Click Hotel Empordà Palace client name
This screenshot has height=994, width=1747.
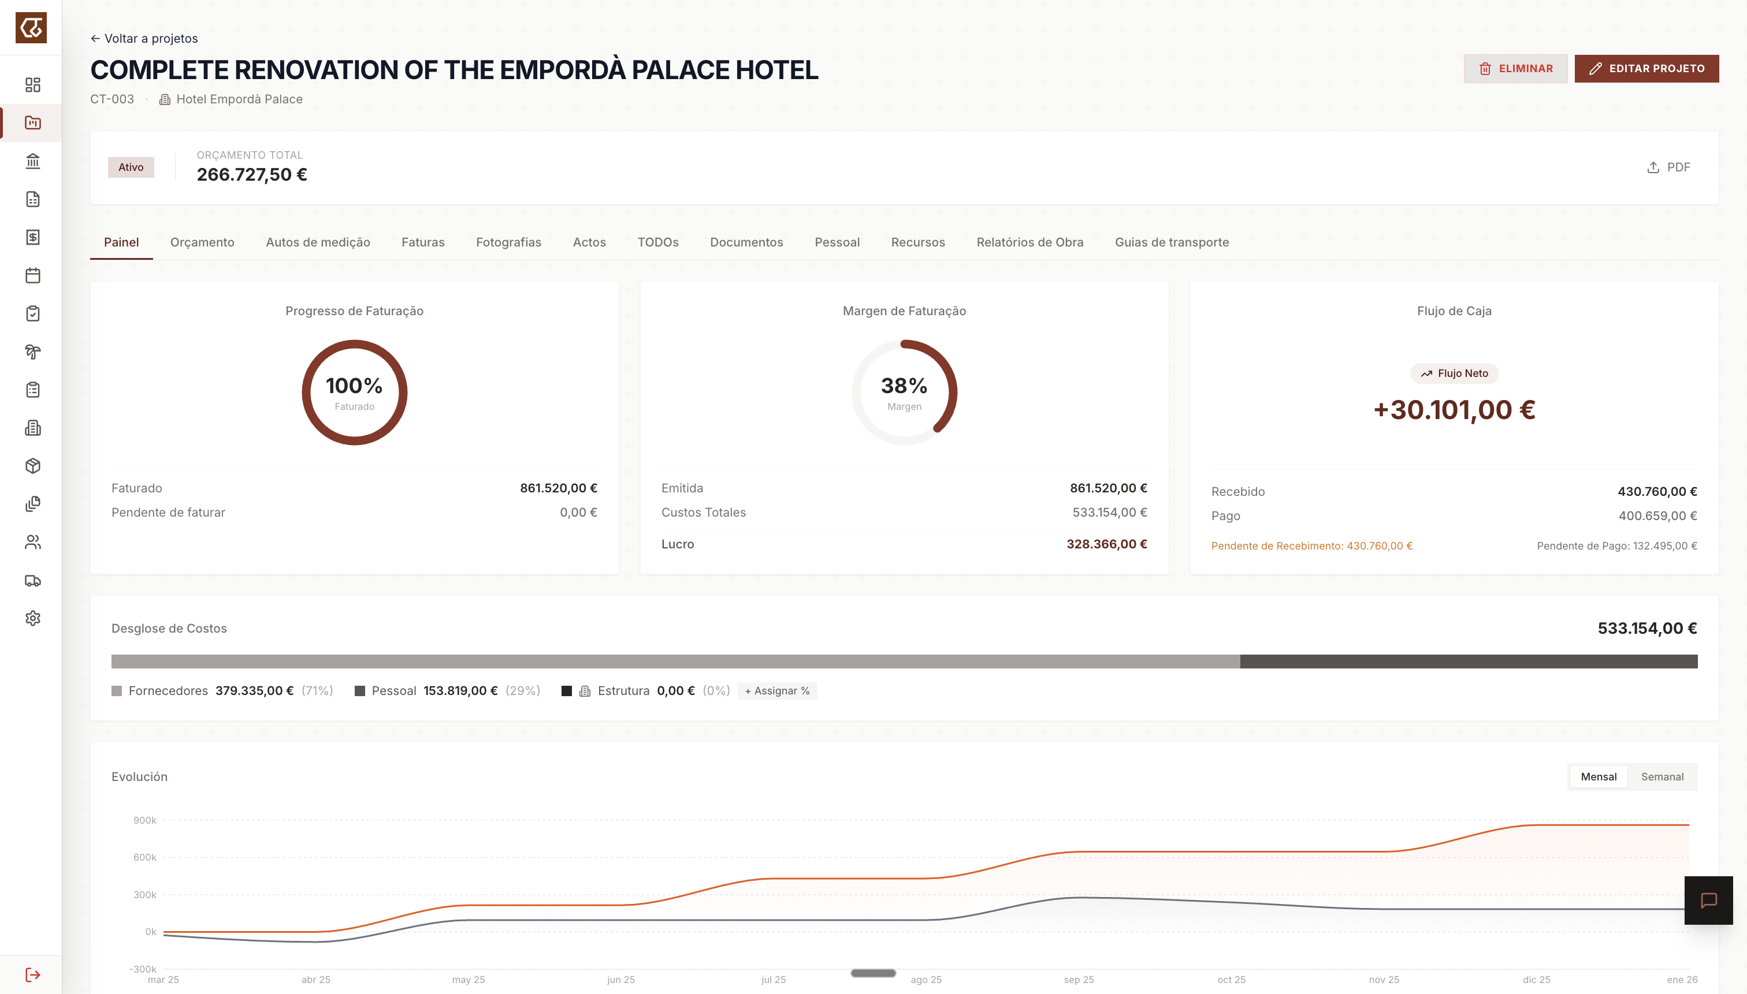point(239,99)
